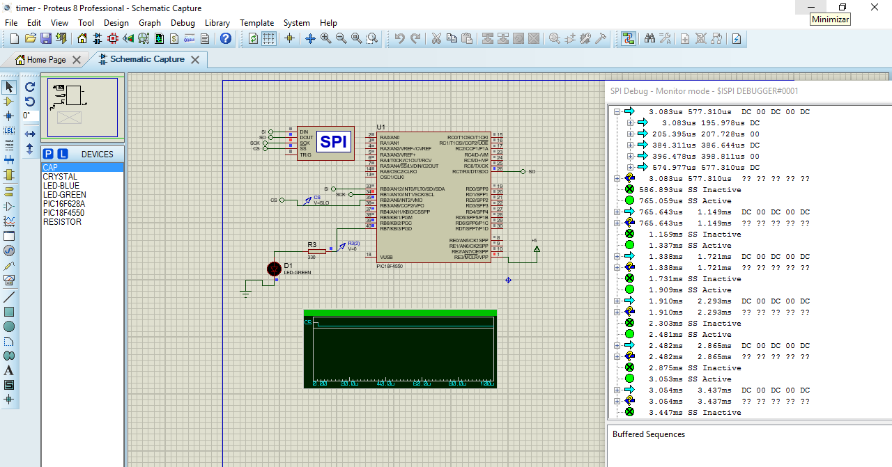Choose Component Mode tool in left toolbar

click(x=9, y=102)
